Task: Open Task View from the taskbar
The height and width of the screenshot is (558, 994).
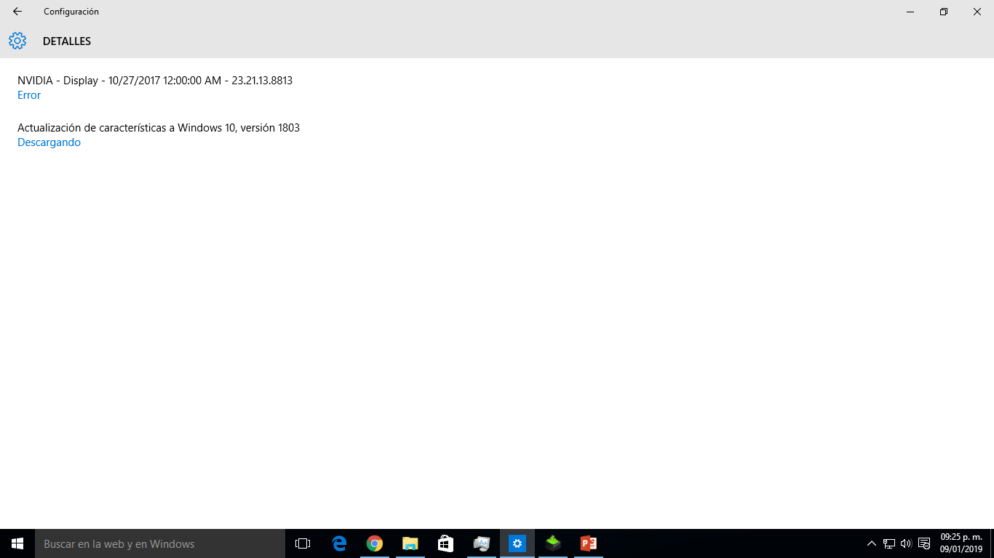Action: (x=303, y=543)
